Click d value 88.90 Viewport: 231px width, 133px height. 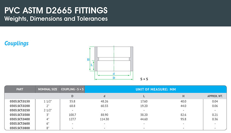click(x=105, y=115)
